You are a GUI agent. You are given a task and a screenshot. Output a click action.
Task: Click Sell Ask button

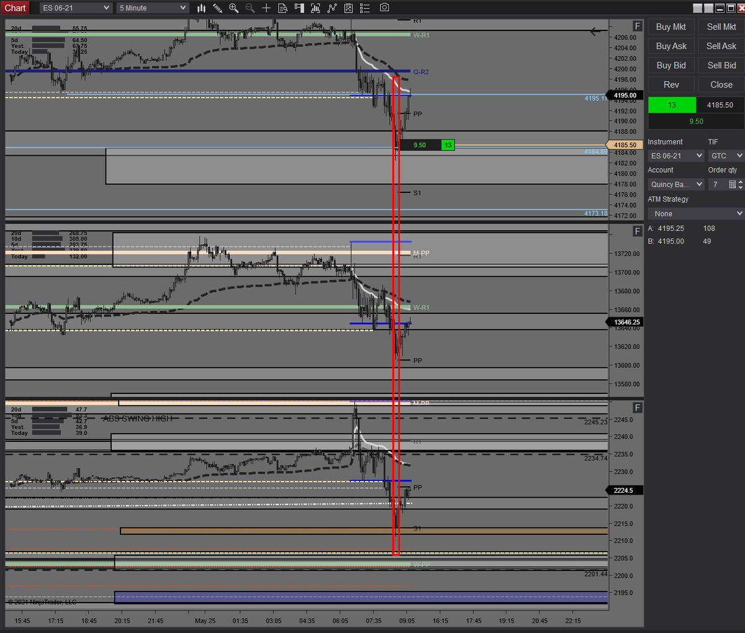(x=721, y=46)
